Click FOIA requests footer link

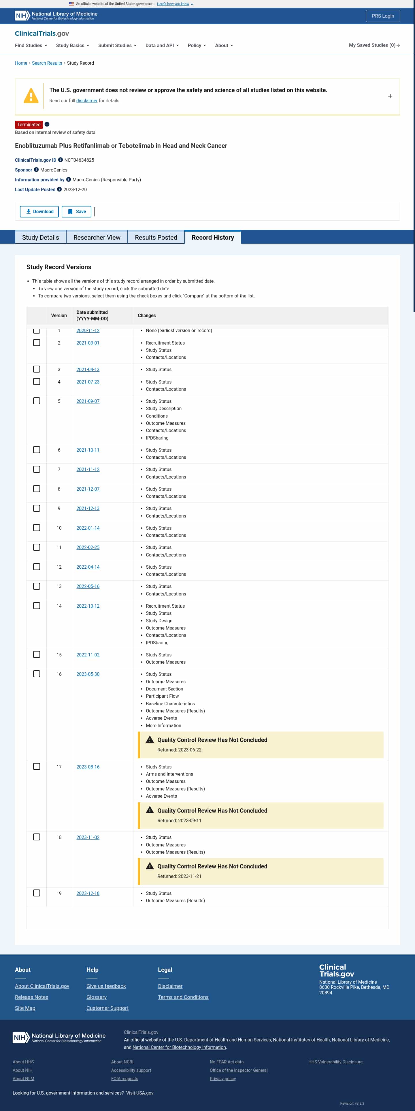tap(124, 1078)
